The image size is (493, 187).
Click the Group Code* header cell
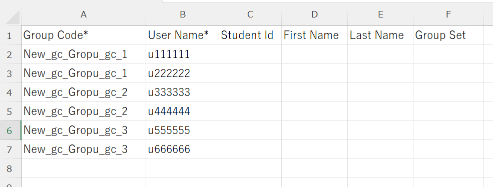[84, 35]
